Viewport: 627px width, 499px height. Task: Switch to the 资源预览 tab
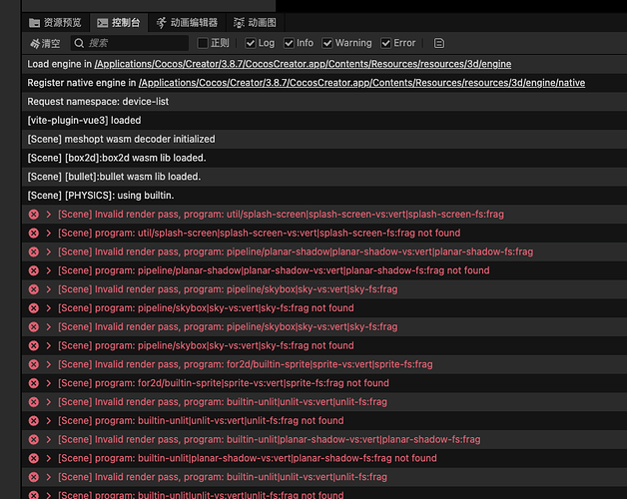pos(55,22)
